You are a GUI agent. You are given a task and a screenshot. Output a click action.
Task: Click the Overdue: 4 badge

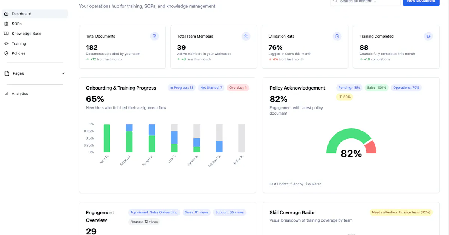tap(238, 88)
